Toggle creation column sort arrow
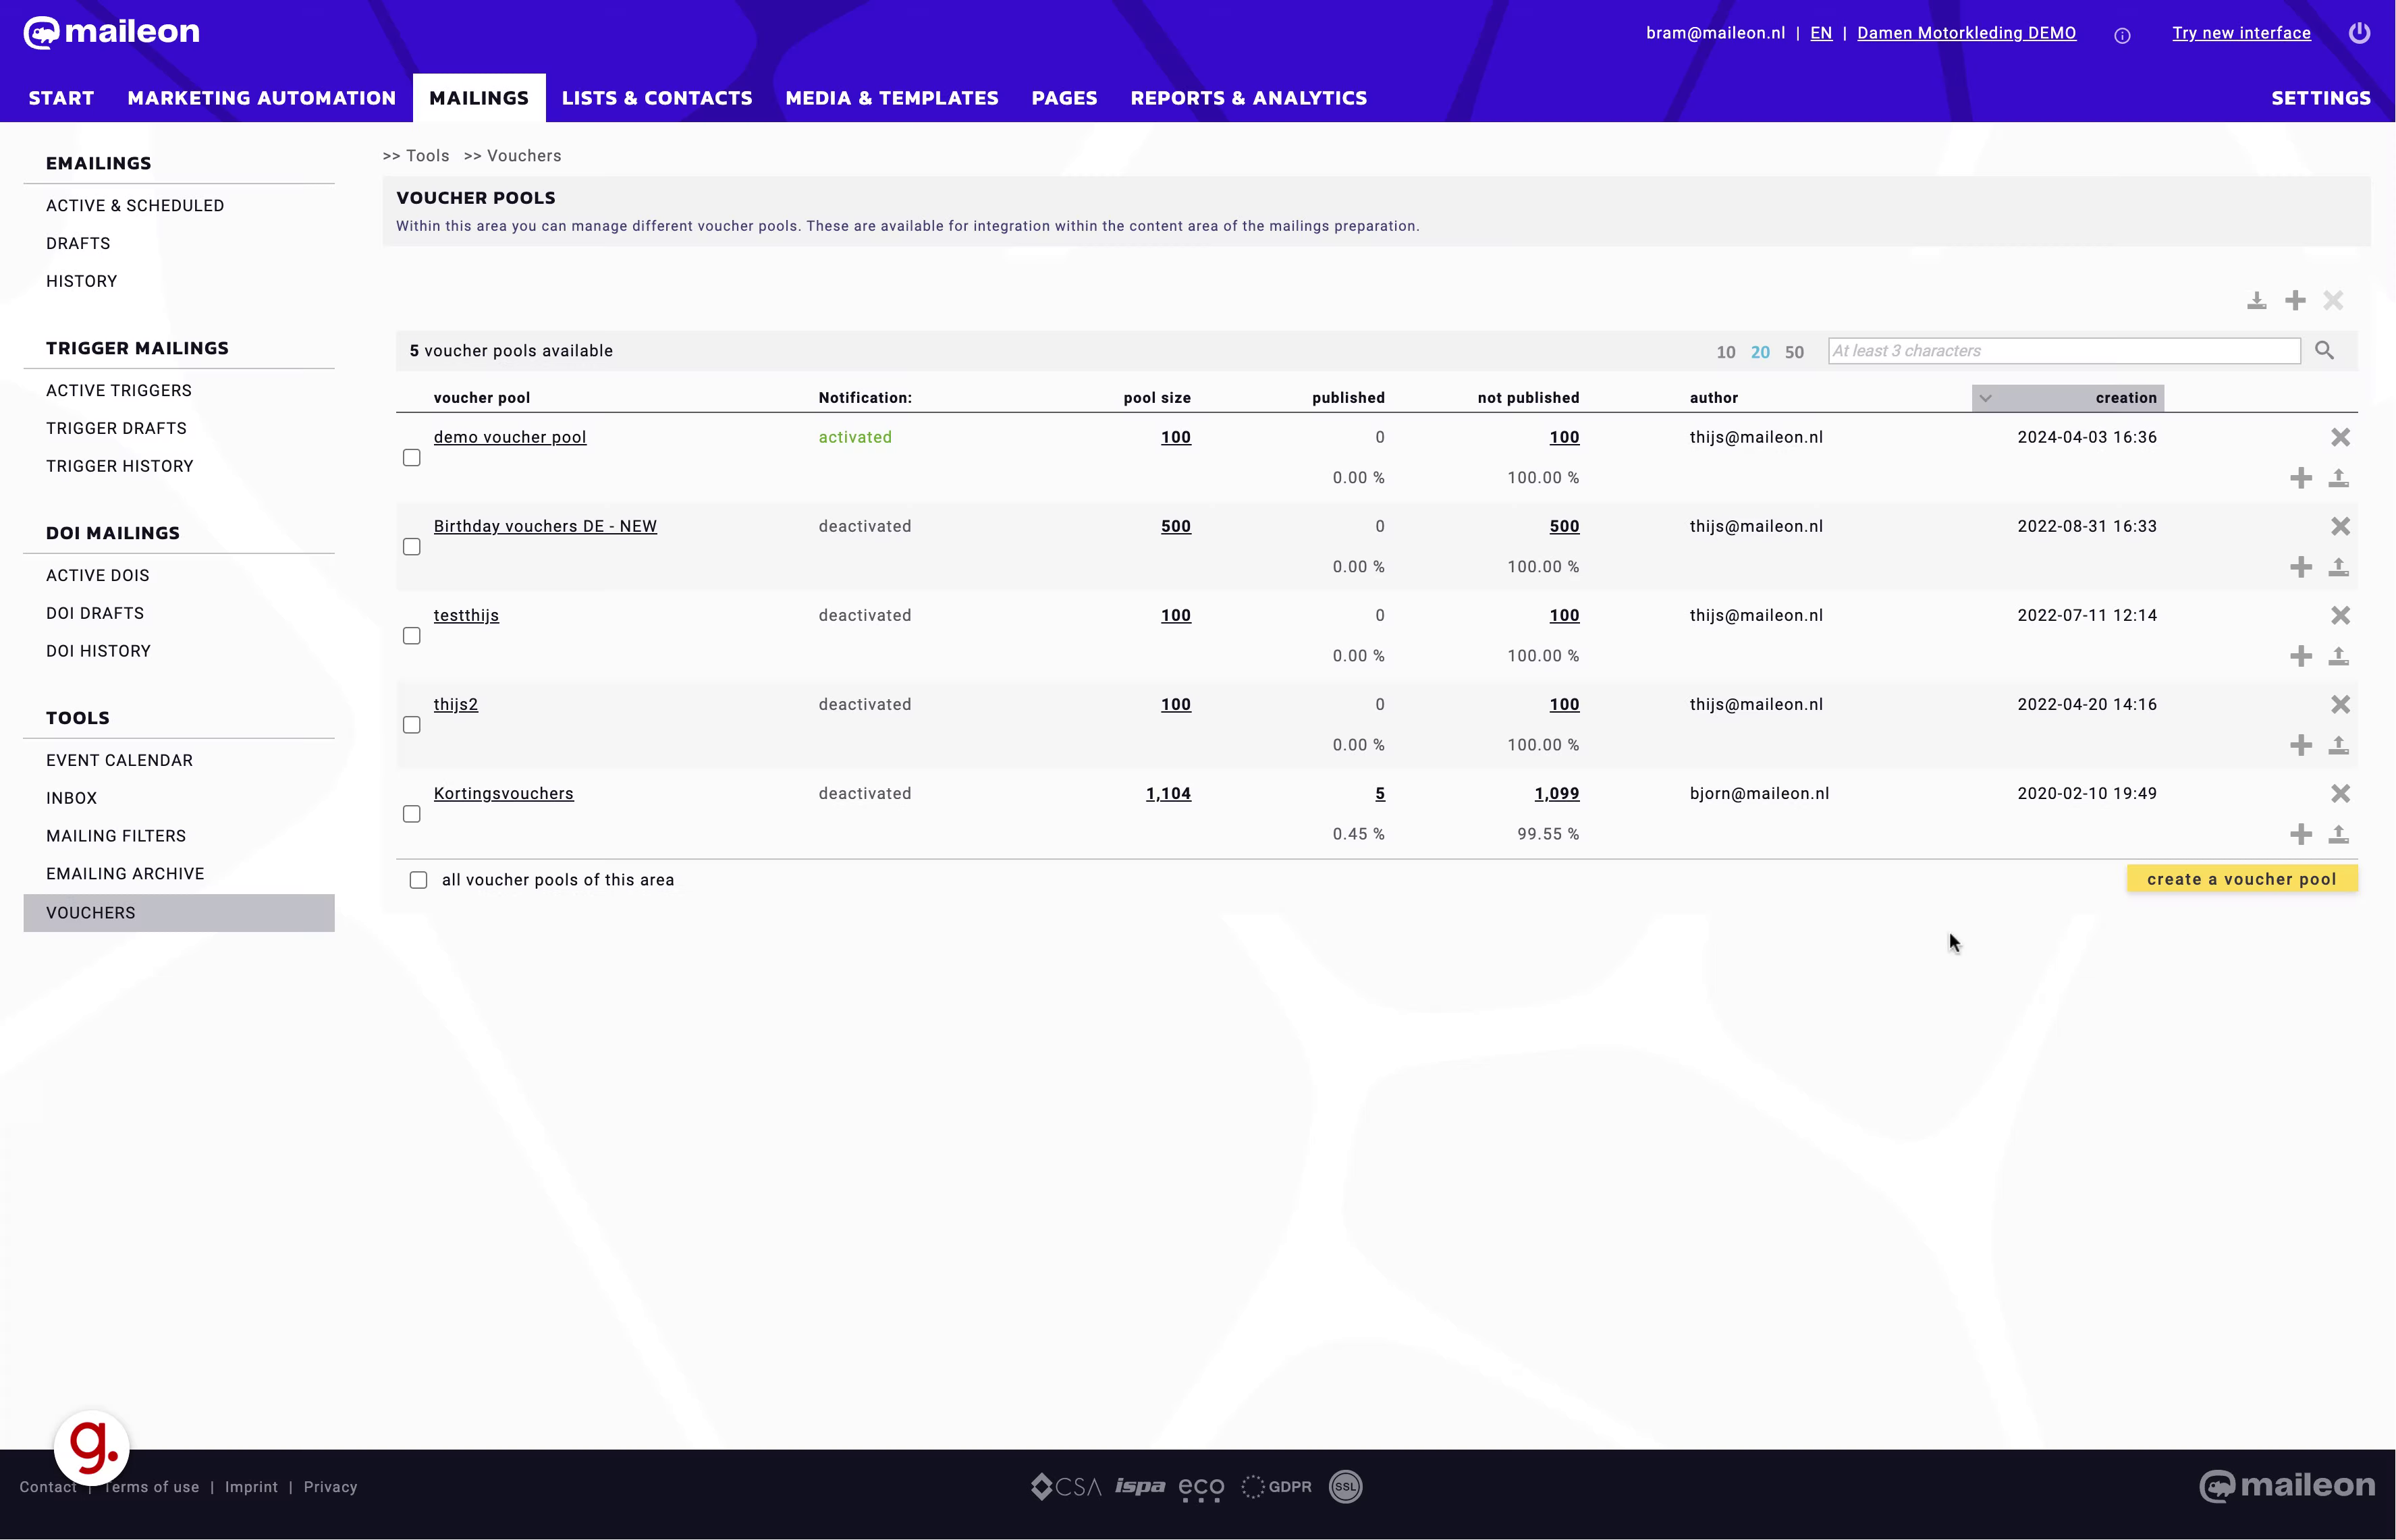 [x=1985, y=398]
